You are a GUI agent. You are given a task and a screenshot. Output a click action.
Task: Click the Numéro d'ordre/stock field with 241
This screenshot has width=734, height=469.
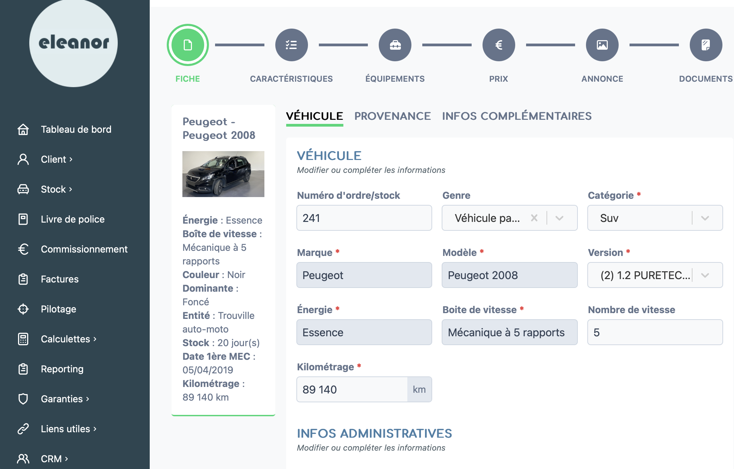pos(364,218)
